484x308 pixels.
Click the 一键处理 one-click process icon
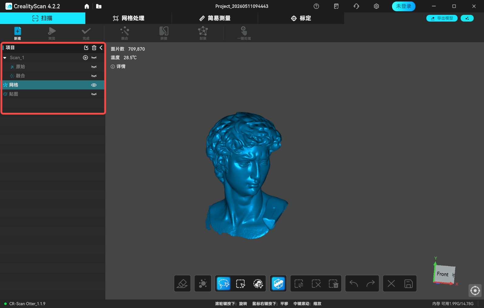[x=244, y=31]
